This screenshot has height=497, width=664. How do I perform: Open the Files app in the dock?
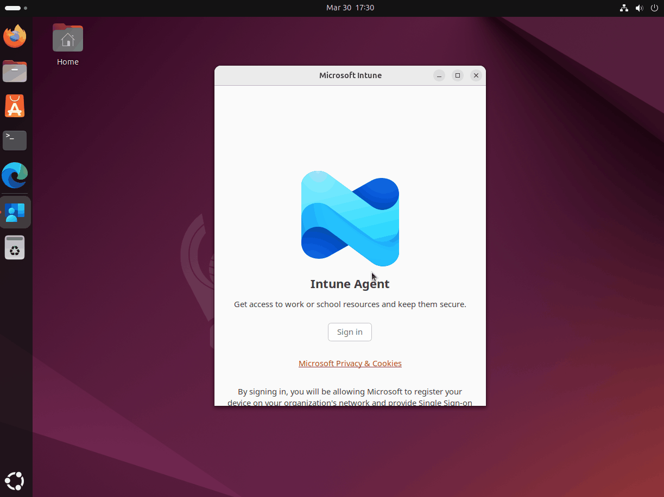pos(15,71)
